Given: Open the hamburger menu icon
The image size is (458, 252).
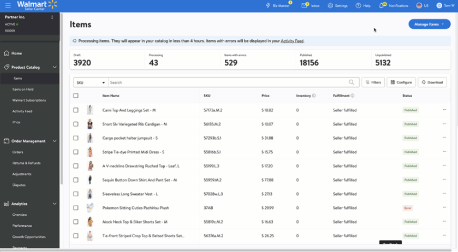Looking at the screenshot, I should (x=7, y=6).
